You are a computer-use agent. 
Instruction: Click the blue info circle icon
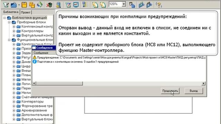point(35,62)
